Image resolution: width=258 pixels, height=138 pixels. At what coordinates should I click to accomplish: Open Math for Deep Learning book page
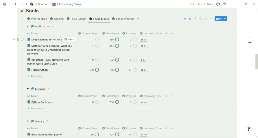coord(50,50)
